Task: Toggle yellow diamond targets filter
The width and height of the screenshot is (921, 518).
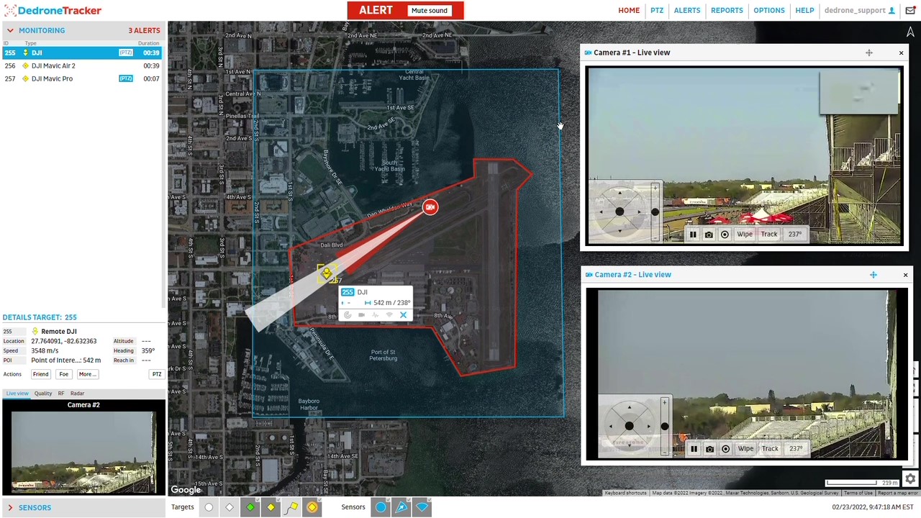Action: [271, 507]
